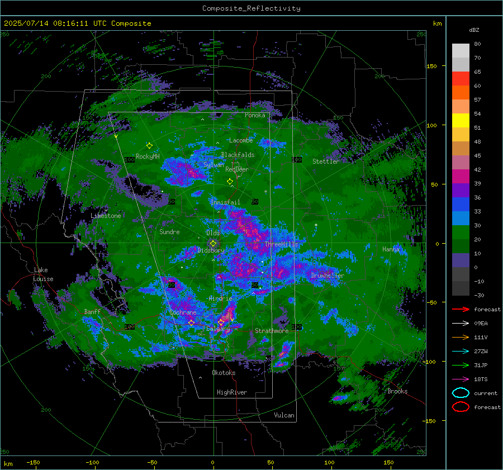Pick the red 60–65 dBZ color swatch

(461, 78)
